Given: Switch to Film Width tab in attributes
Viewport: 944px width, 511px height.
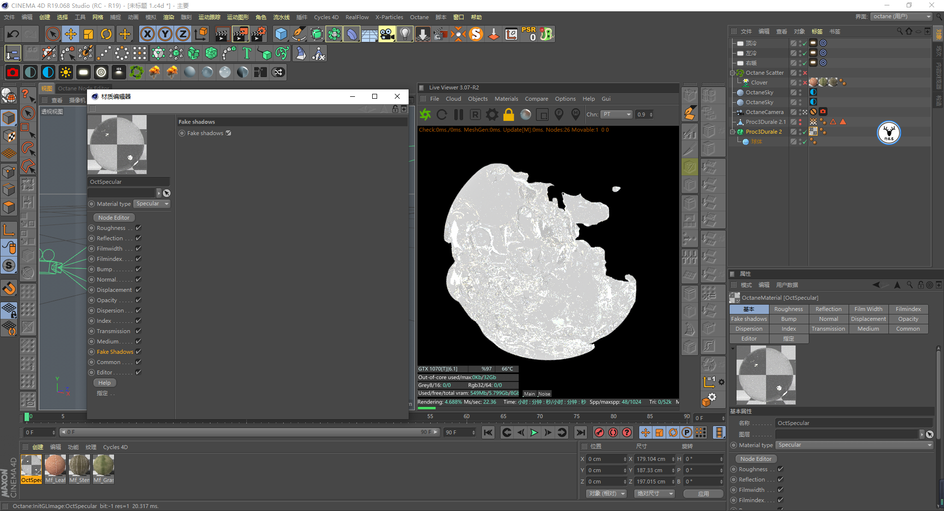Looking at the screenshot, I should (x=868, y=309).
